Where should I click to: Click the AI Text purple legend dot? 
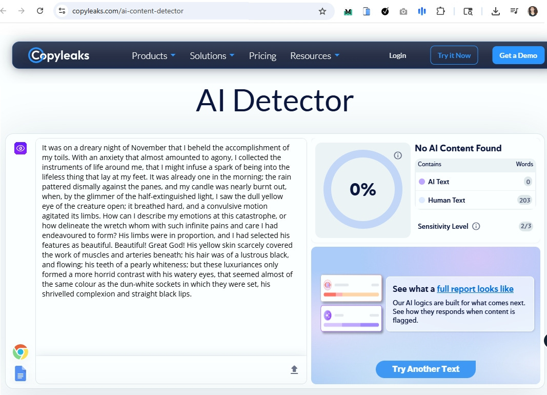422,182
